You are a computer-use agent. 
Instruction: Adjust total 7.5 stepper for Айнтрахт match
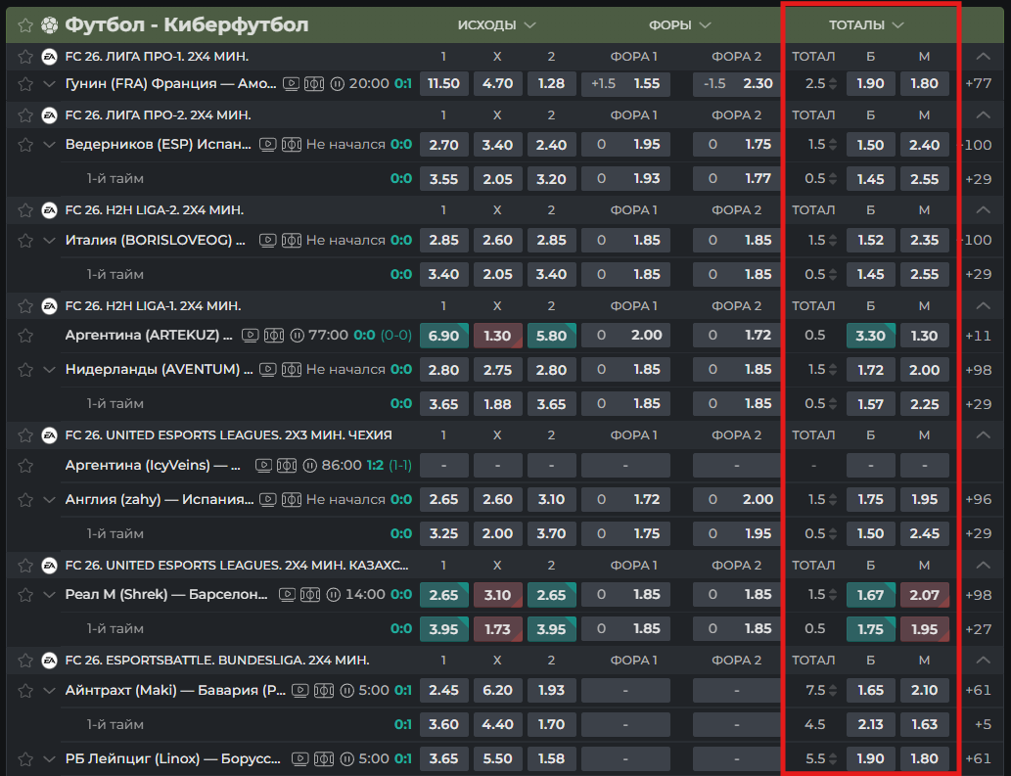click(x=833, y=691)
